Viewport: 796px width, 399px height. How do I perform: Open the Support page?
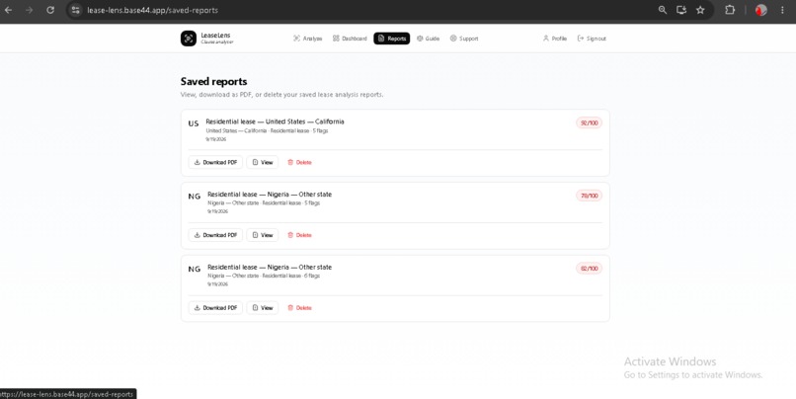(x=464, y=39)
